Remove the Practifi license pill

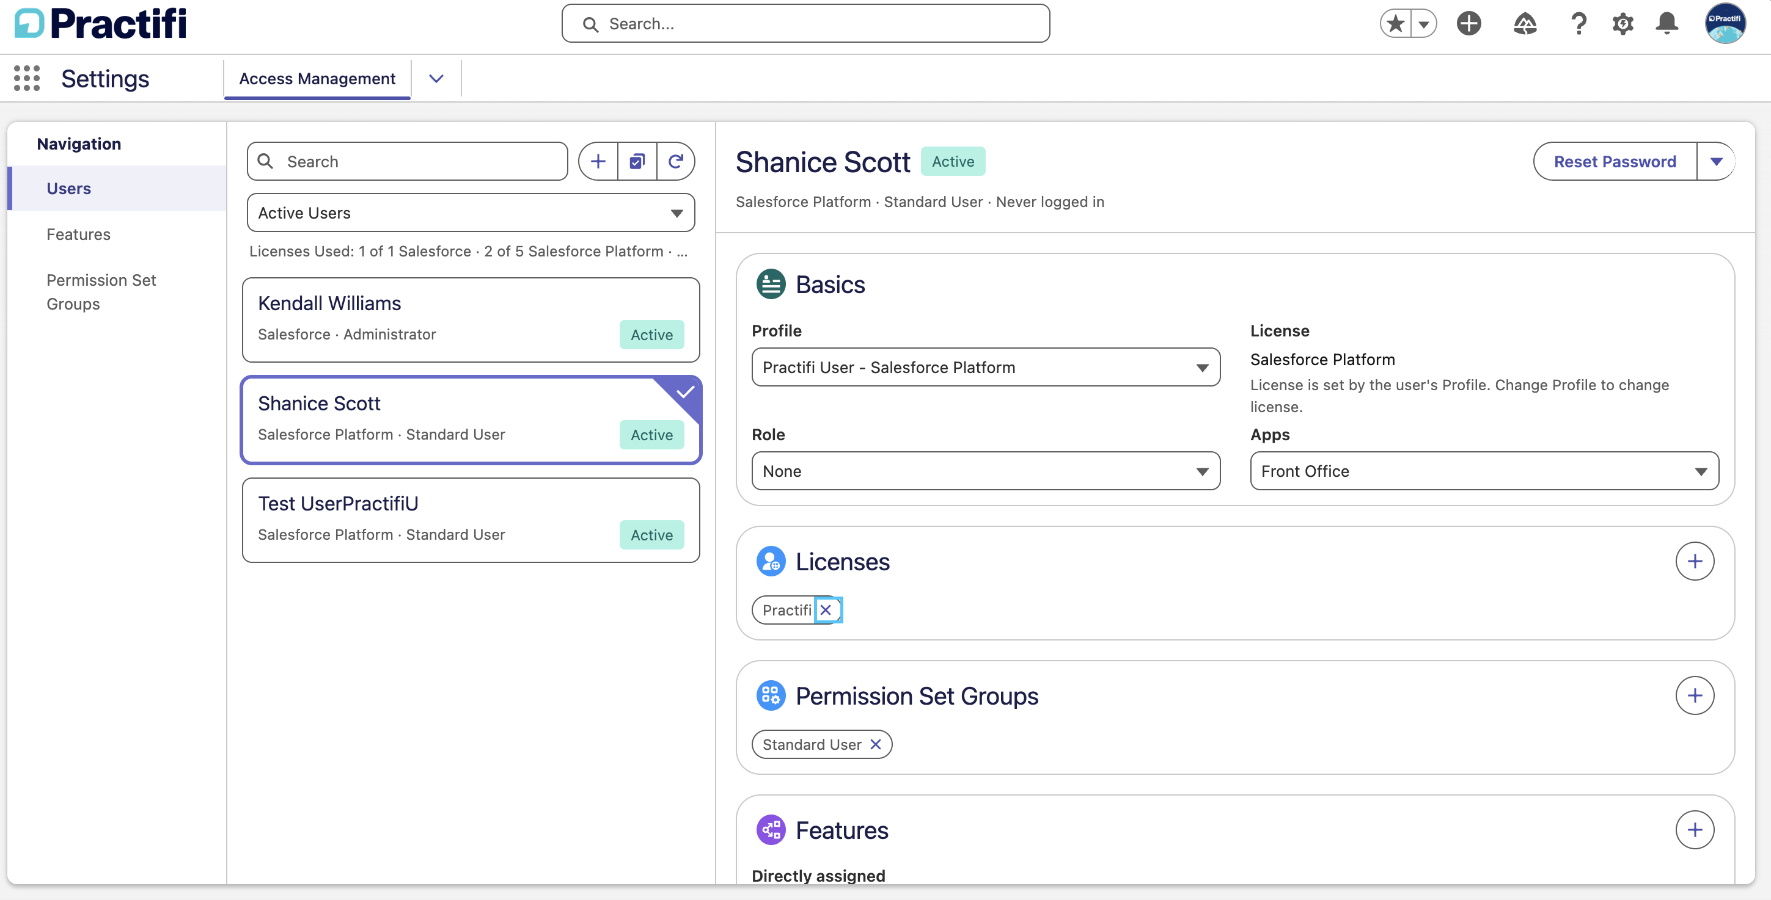click(826, 610)
